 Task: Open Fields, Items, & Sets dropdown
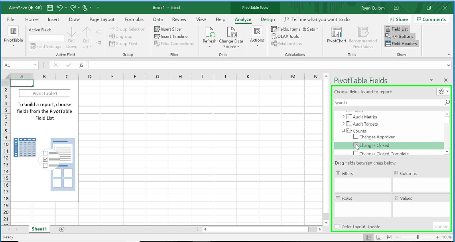[x=317, y=29]
